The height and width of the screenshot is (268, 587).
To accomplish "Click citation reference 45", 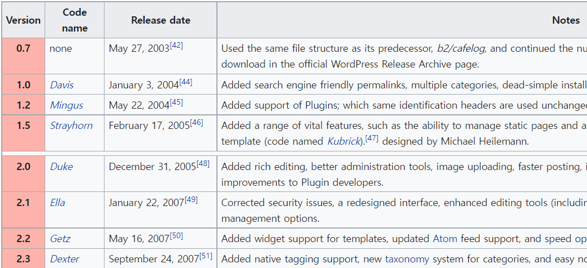I will (176, 102).
